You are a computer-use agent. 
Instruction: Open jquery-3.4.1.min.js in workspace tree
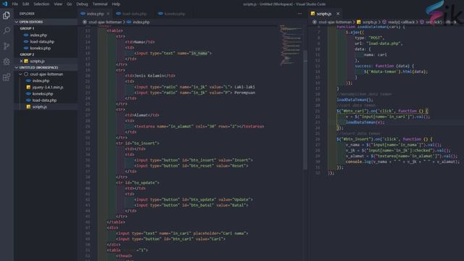pos(48,87)
